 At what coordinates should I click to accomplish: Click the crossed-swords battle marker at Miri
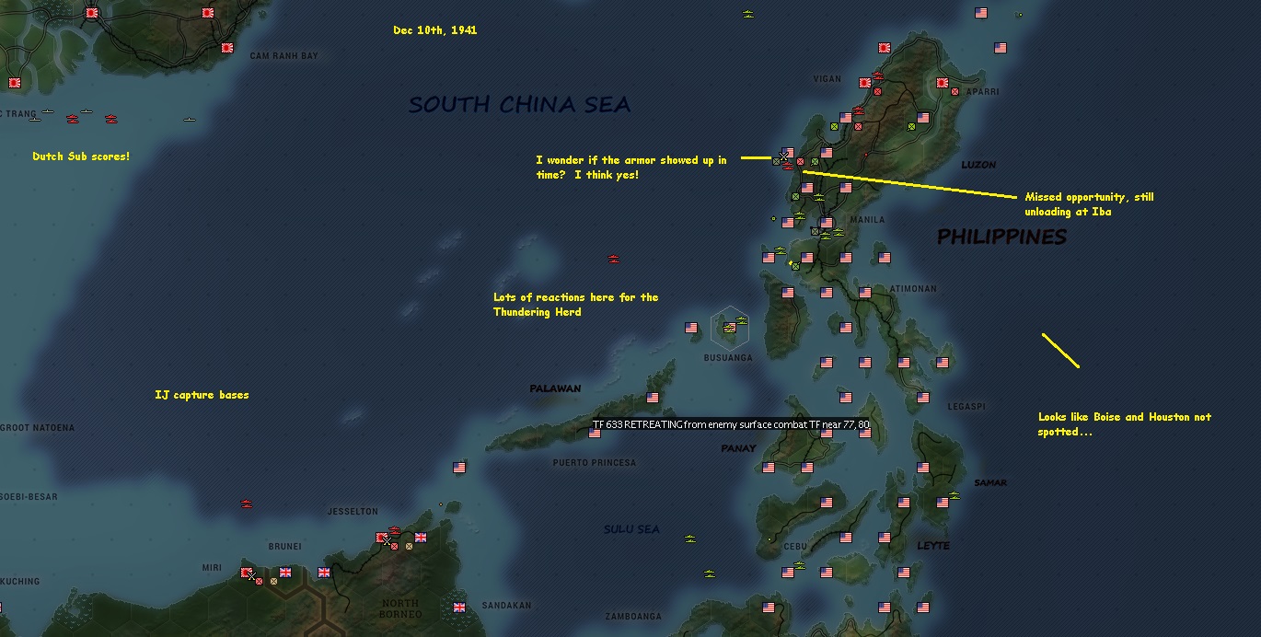pos(251,575)
